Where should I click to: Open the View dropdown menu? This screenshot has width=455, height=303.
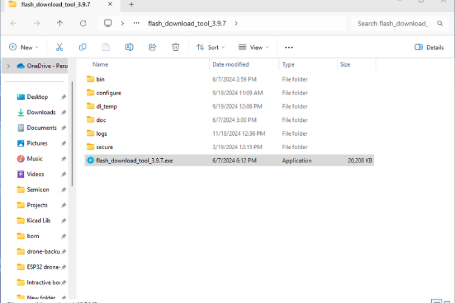(x=254, y=47)
